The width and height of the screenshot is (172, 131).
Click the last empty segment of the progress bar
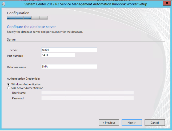click(x=44, y=18)
